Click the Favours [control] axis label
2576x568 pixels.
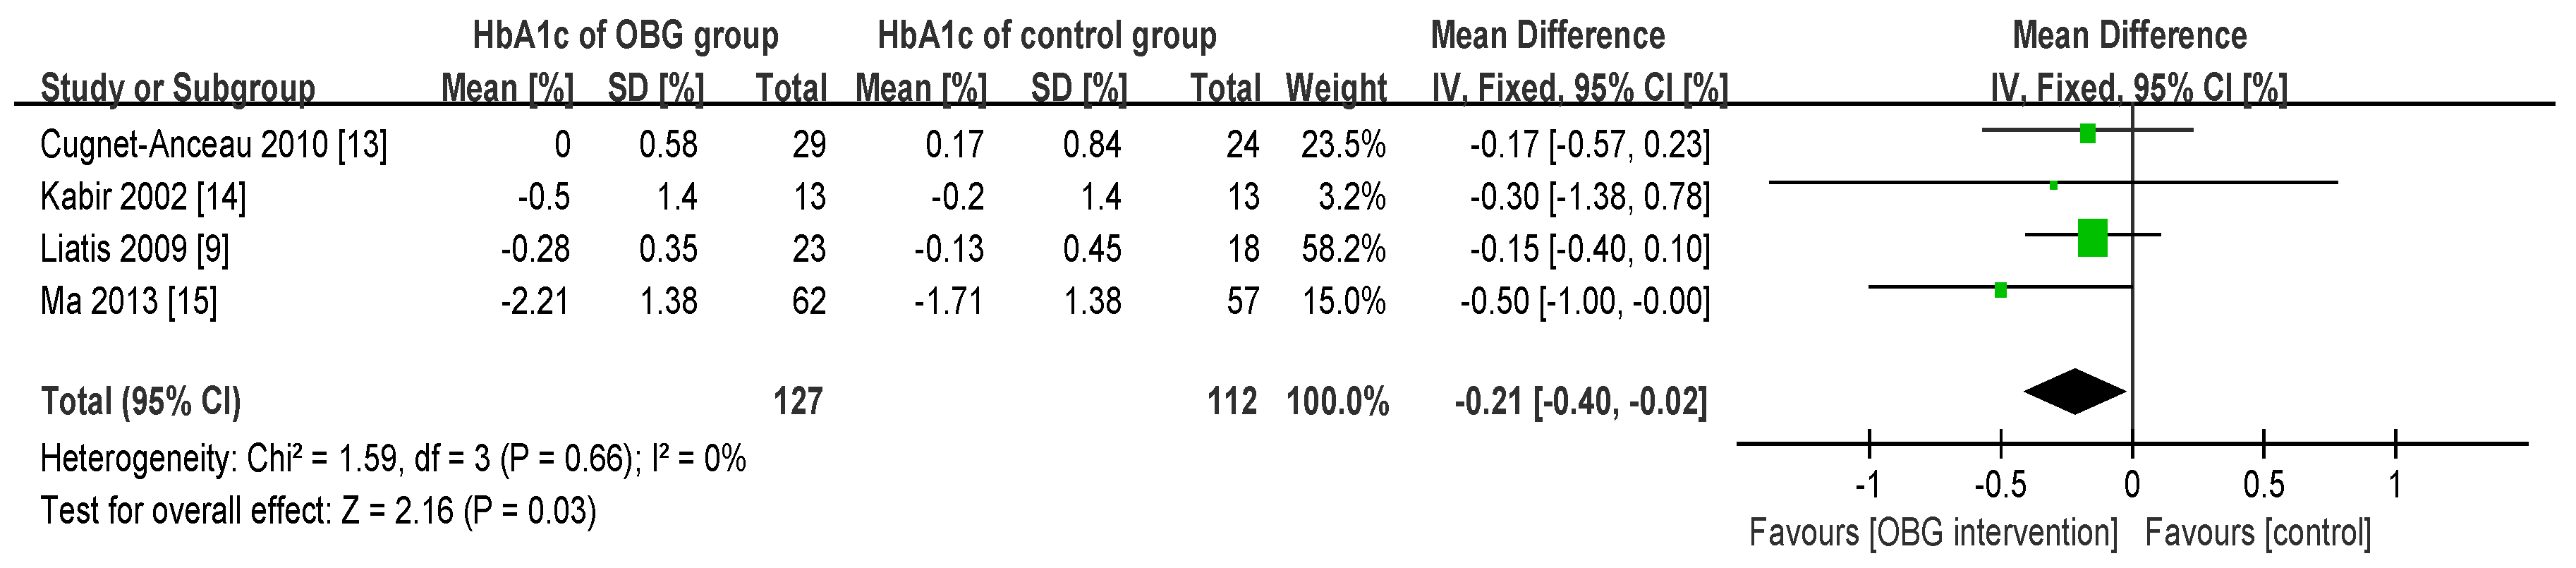pyautogui.click(x=2258, y=532)
